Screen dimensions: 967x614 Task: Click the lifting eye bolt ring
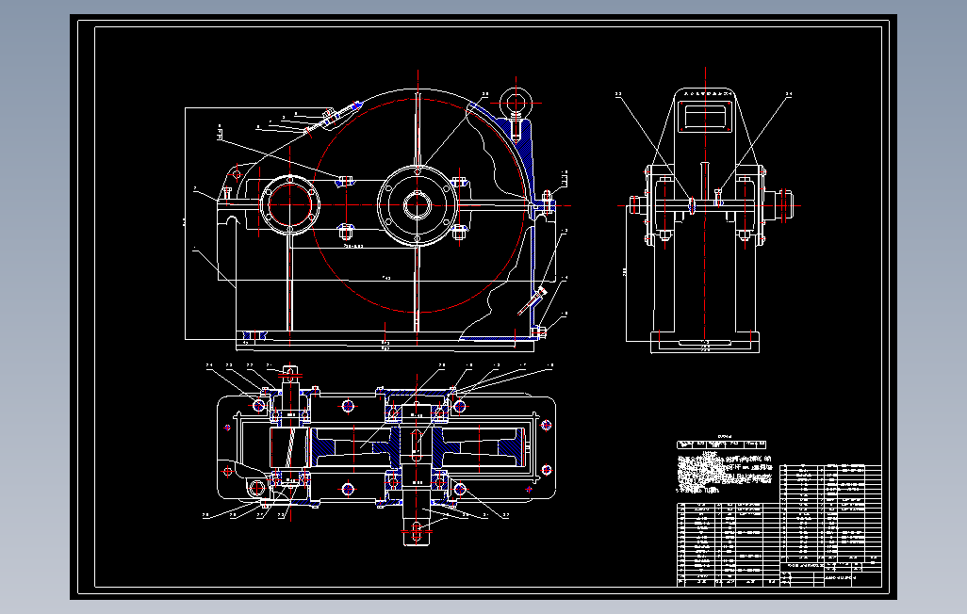[x=516, y=103]
